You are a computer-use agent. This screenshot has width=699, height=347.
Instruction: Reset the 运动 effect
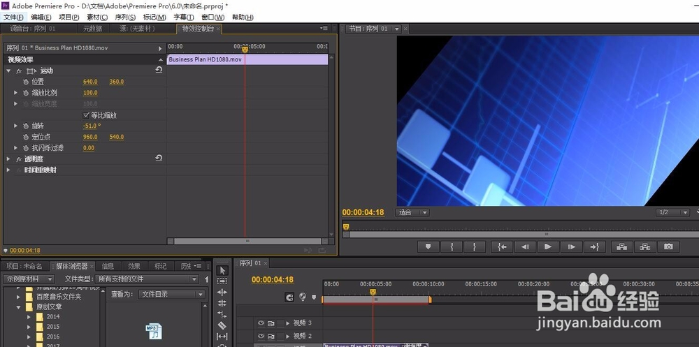(159, 70)
